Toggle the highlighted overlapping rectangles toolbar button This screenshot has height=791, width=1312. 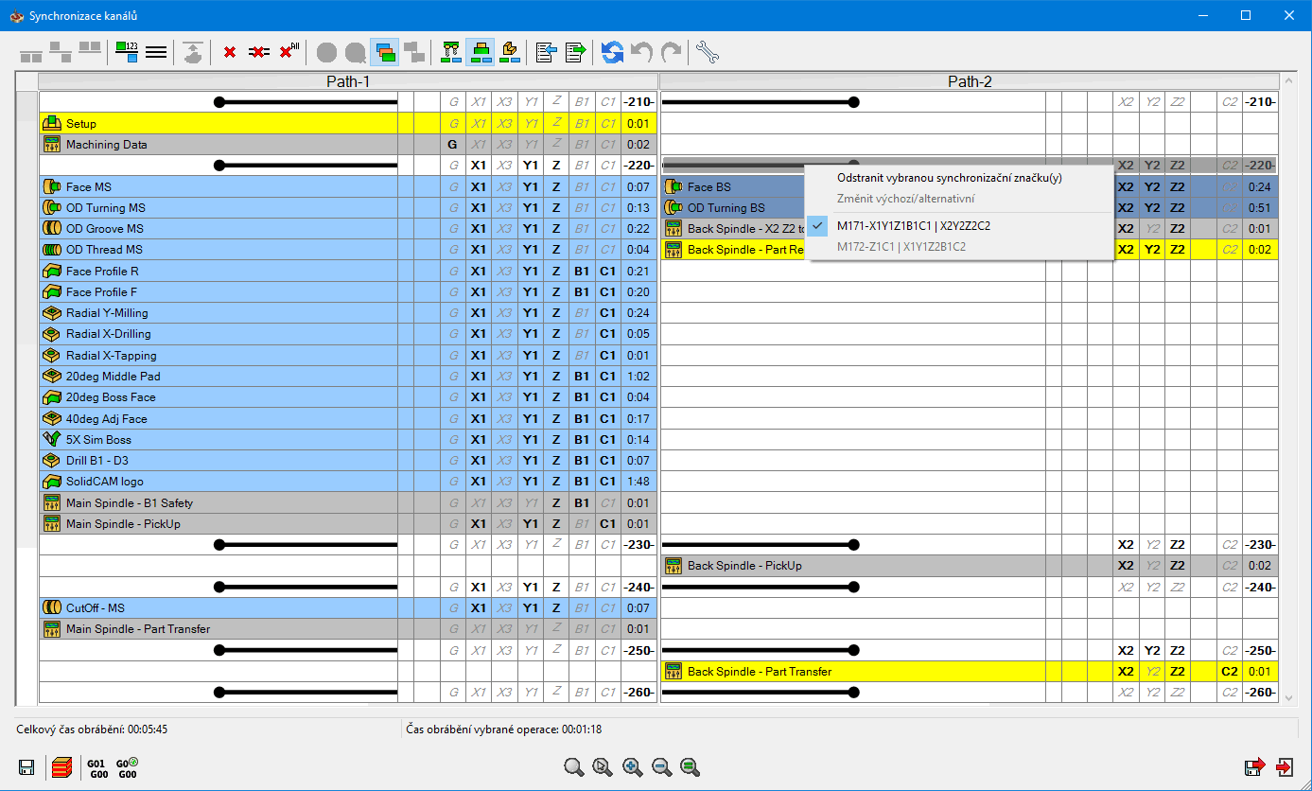(384, 52)
